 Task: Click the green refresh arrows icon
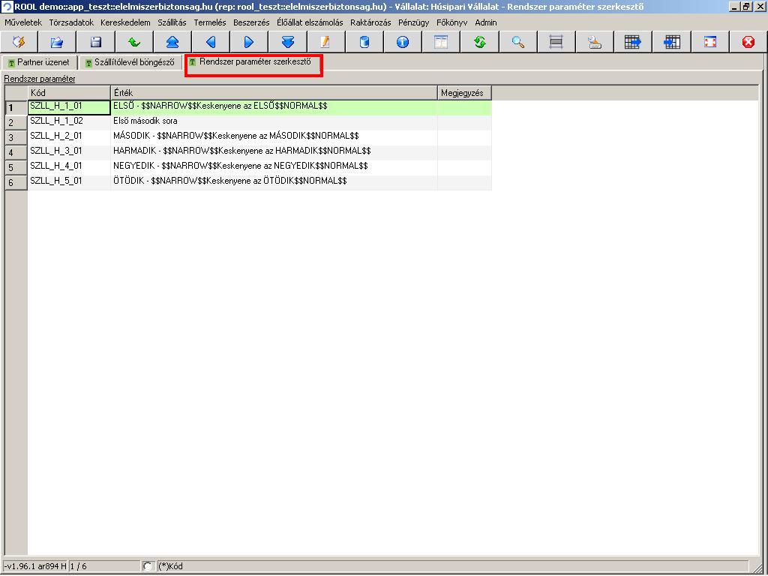479,42
